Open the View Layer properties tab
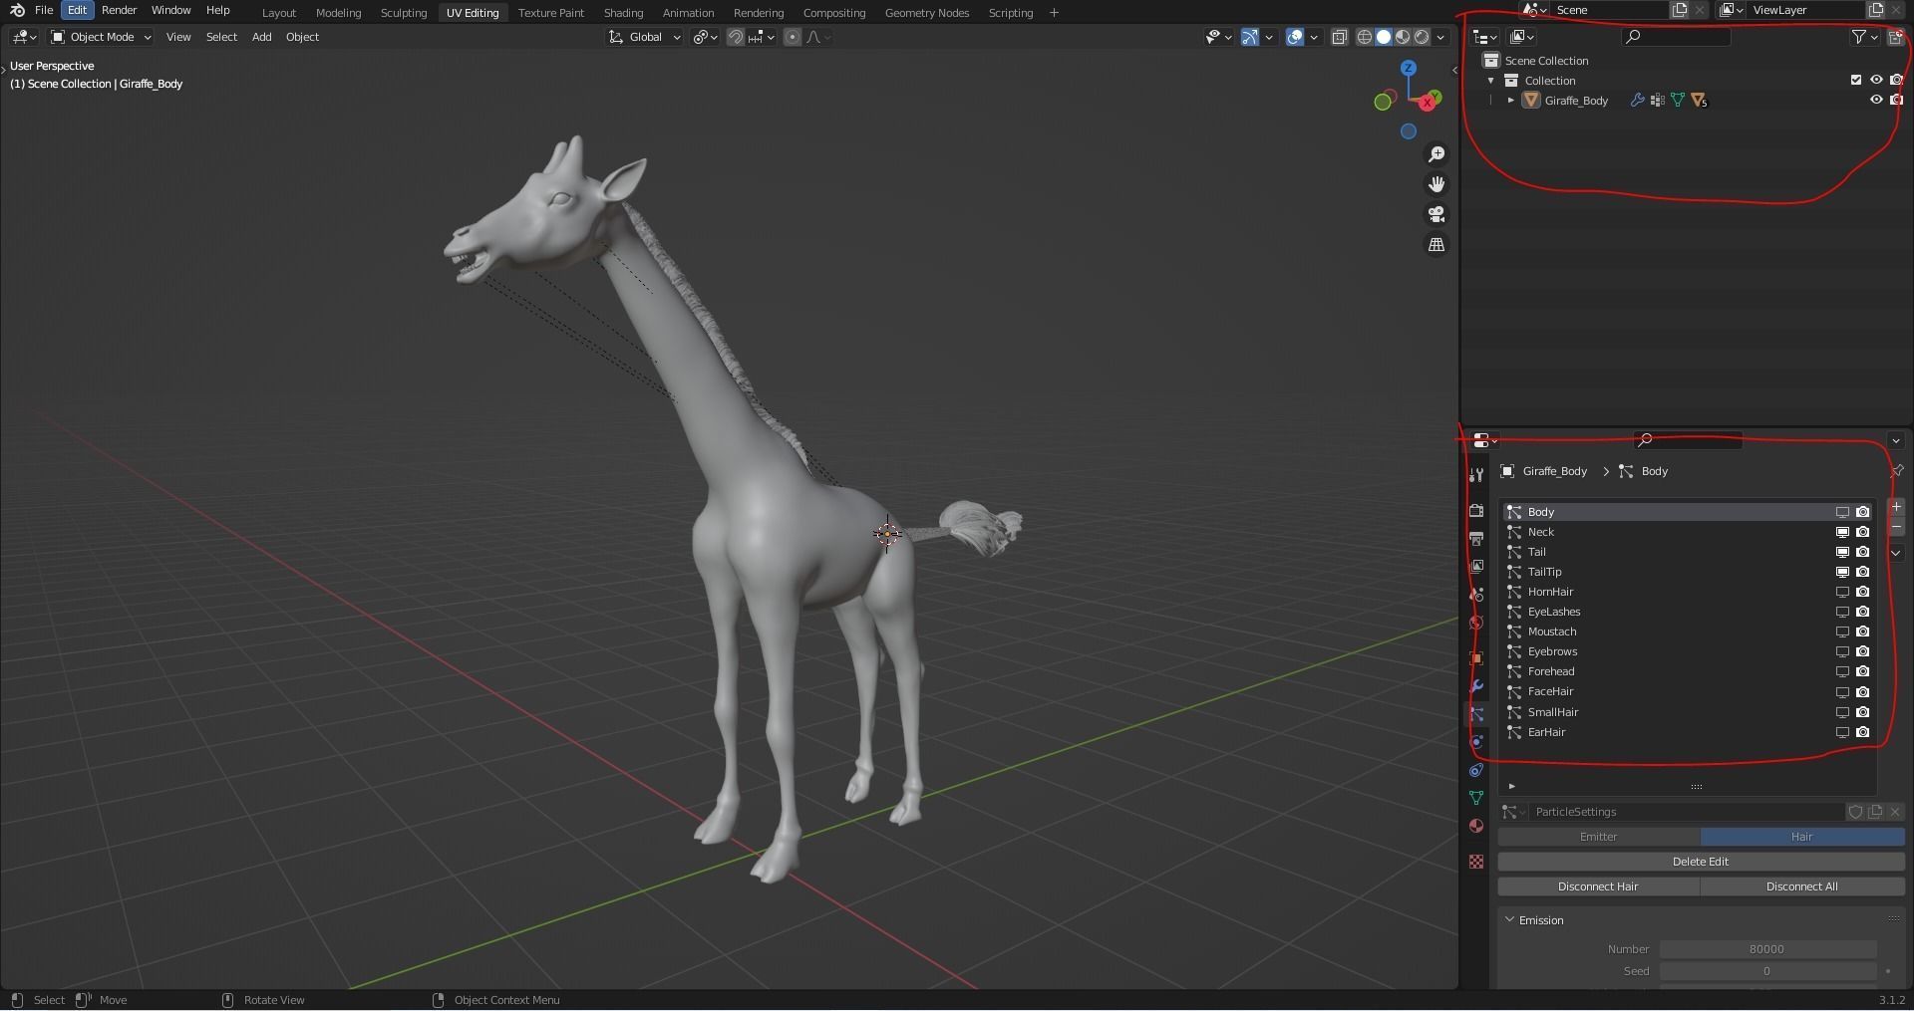 [x=1476, y=566]
